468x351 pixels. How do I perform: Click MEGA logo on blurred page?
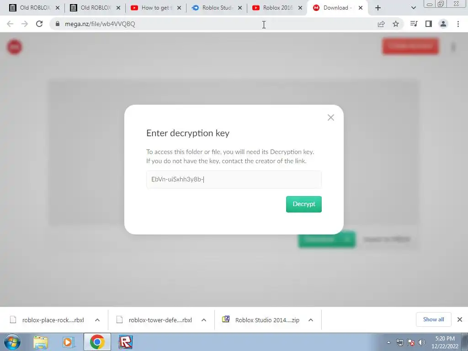[x=14, y=47]
